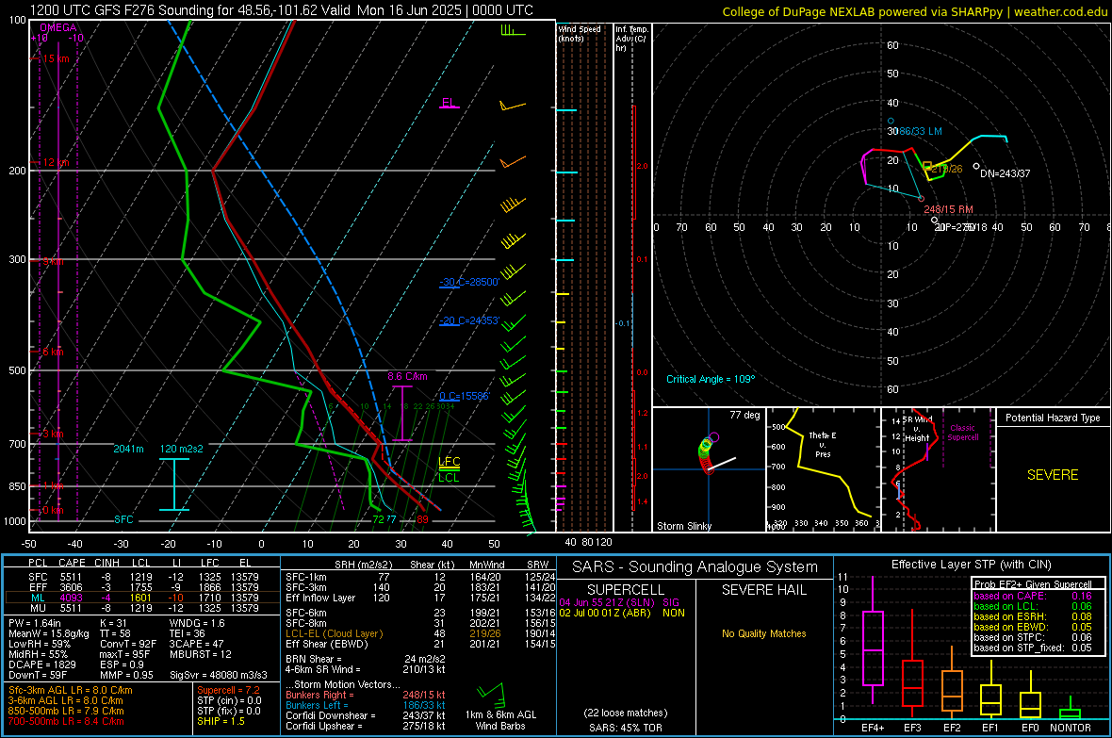Click the 700-500mb LR = 8.4 C/km line
The height and width of the screenshot is (738, 1112).
pyautogui.click(x=66, y=721)
